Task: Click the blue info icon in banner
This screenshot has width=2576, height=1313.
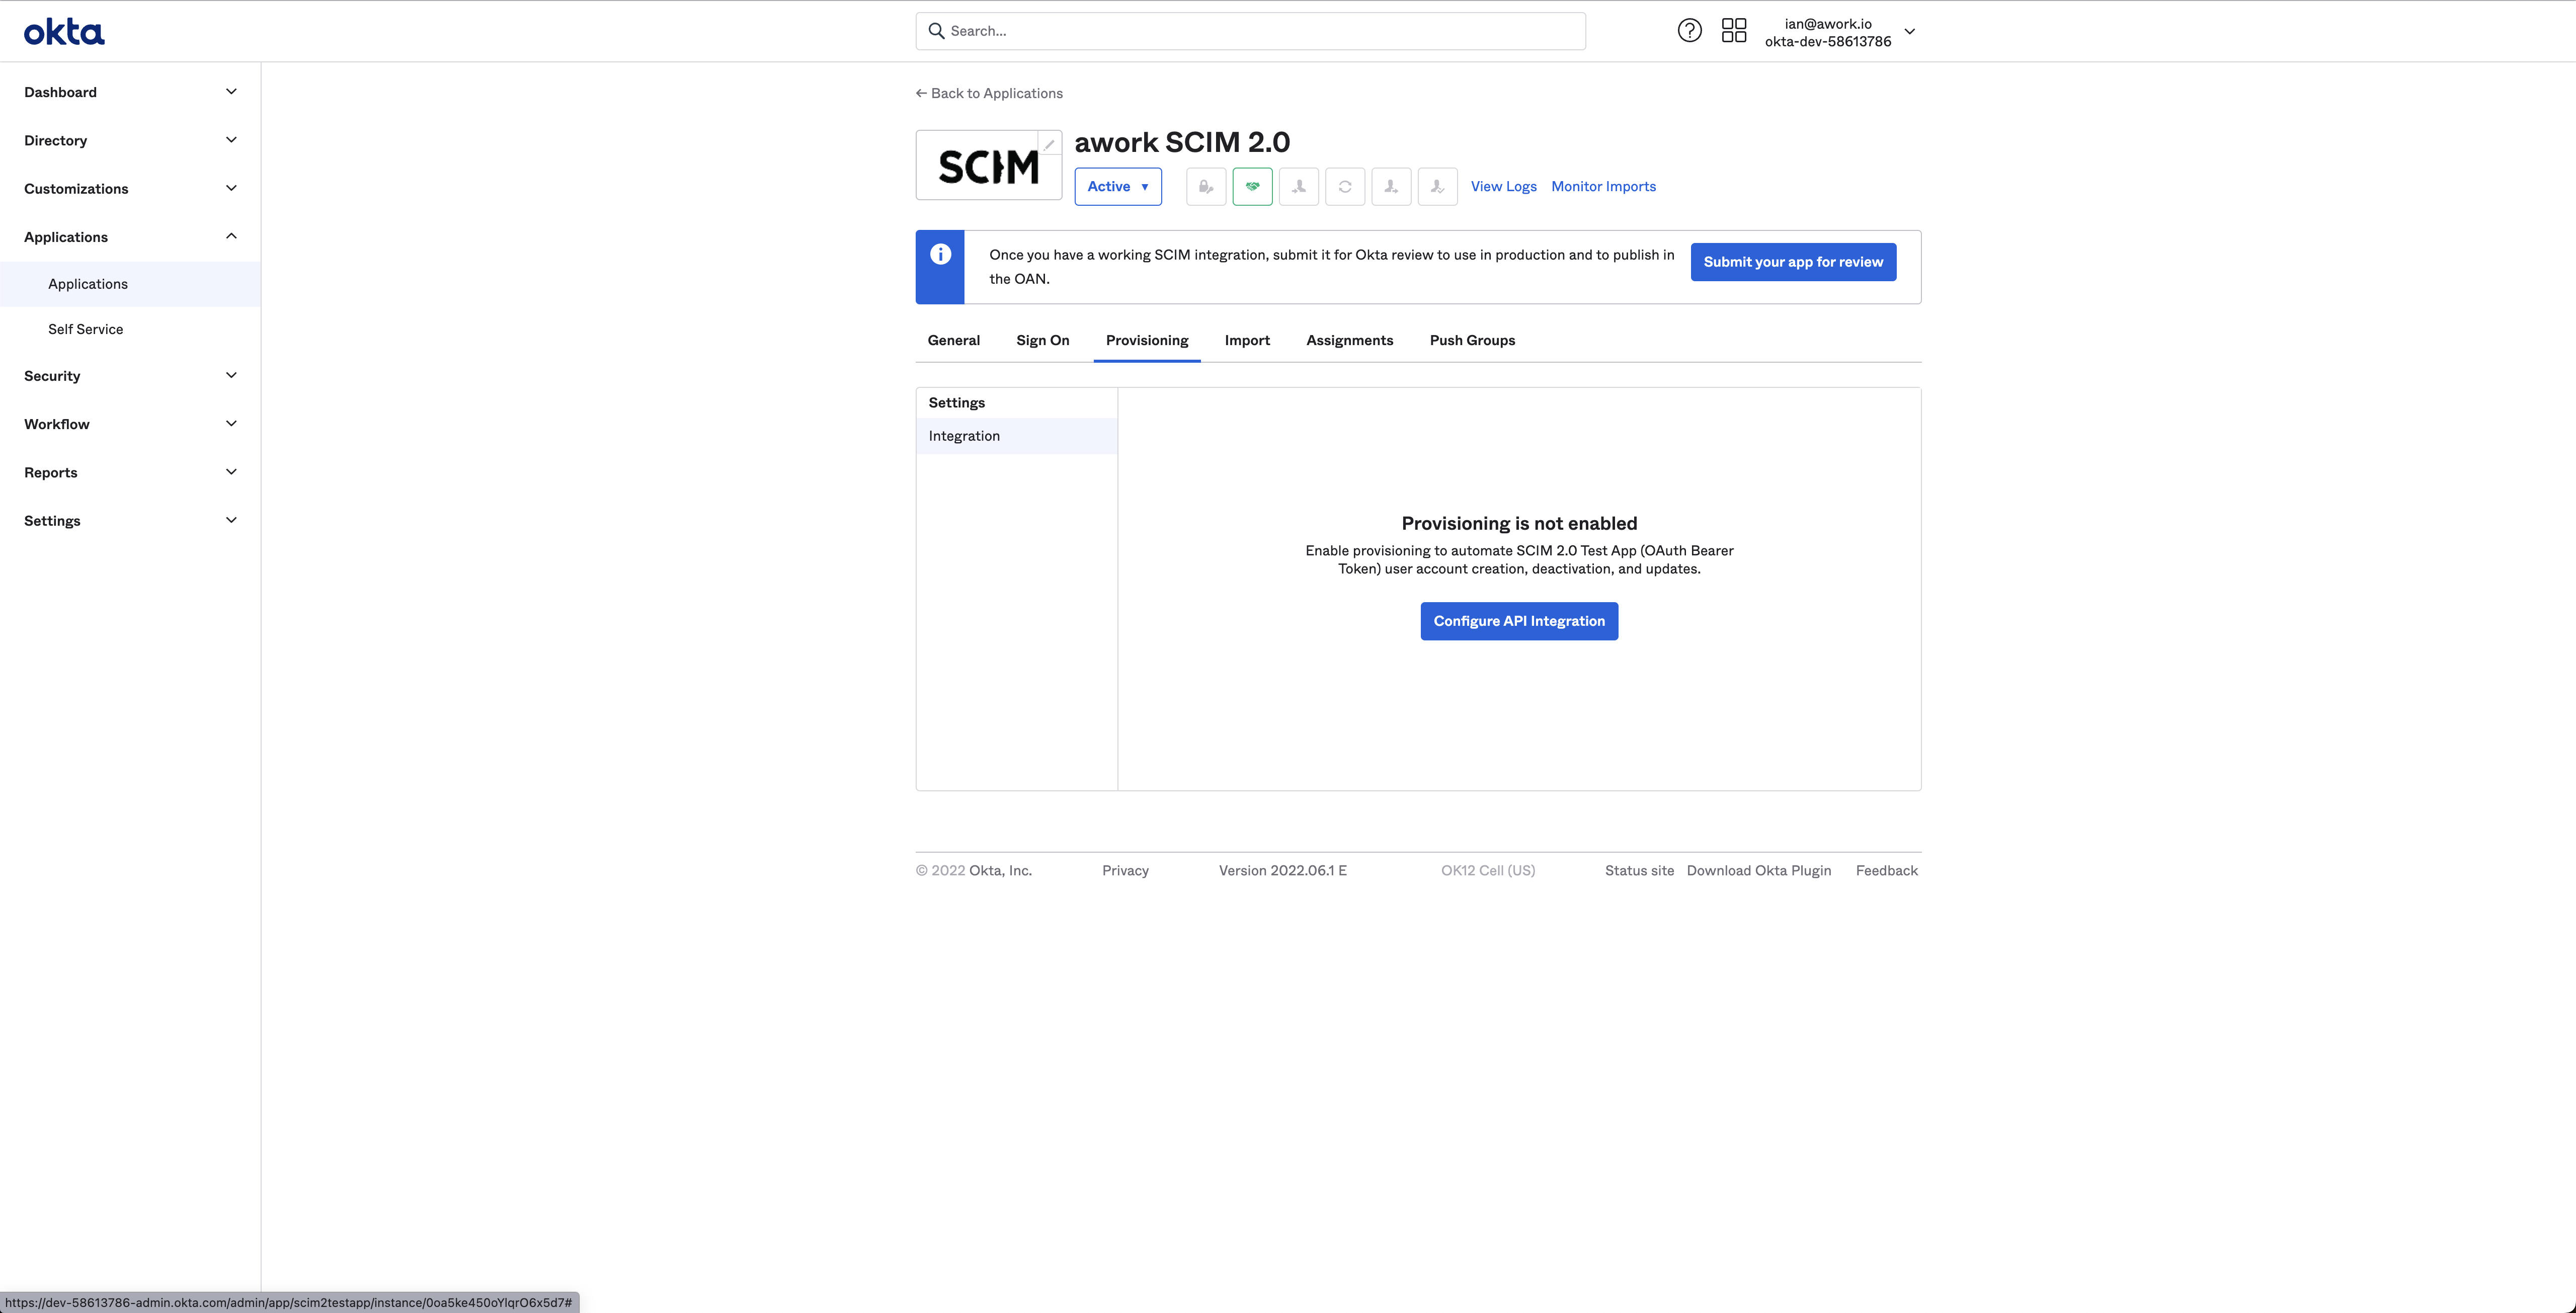Action: tap(940, 254)
